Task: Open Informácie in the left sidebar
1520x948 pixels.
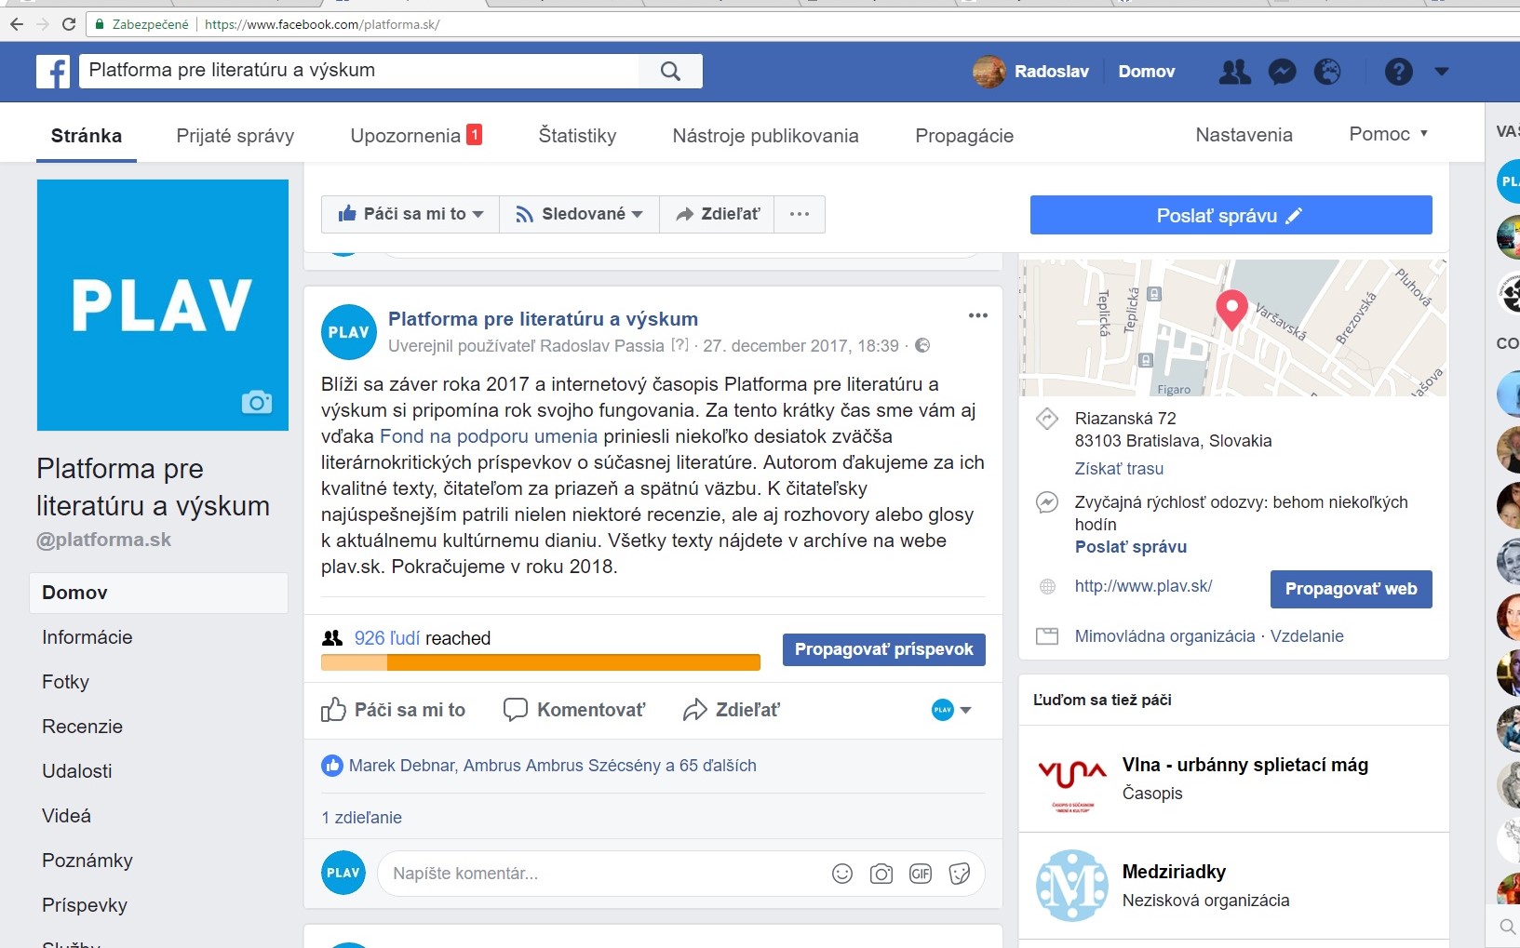Action: click(87, 637)
